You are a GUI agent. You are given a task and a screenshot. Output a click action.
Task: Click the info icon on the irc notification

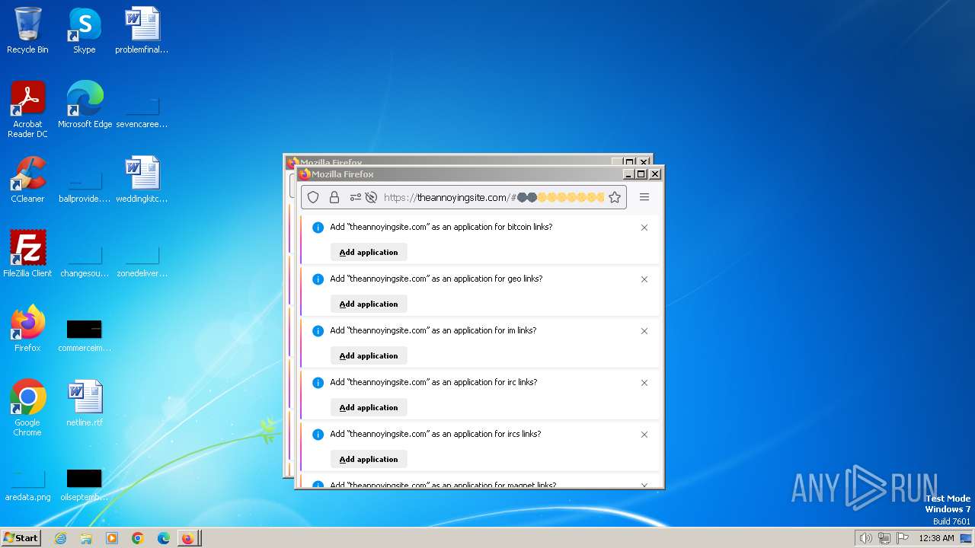click(318, 383)
